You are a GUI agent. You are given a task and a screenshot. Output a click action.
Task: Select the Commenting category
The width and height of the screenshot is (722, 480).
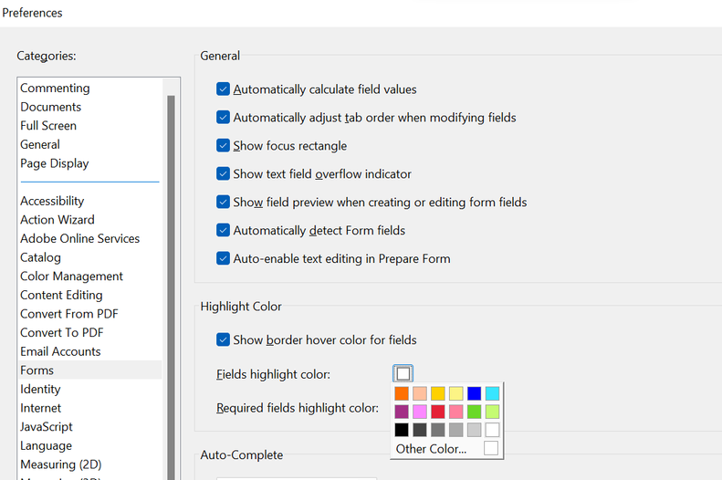pos(55,89)
